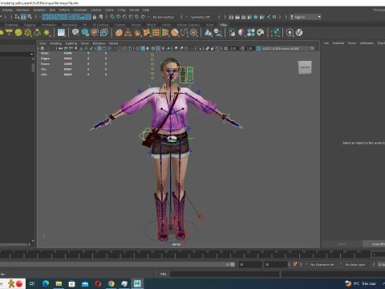
Task: Click the paint palette shelf icon
Action: click(261, 33)
